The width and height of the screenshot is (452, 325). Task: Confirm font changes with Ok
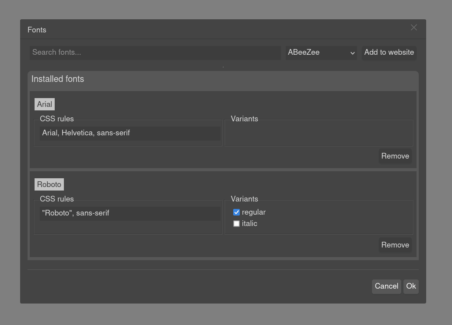410,286
